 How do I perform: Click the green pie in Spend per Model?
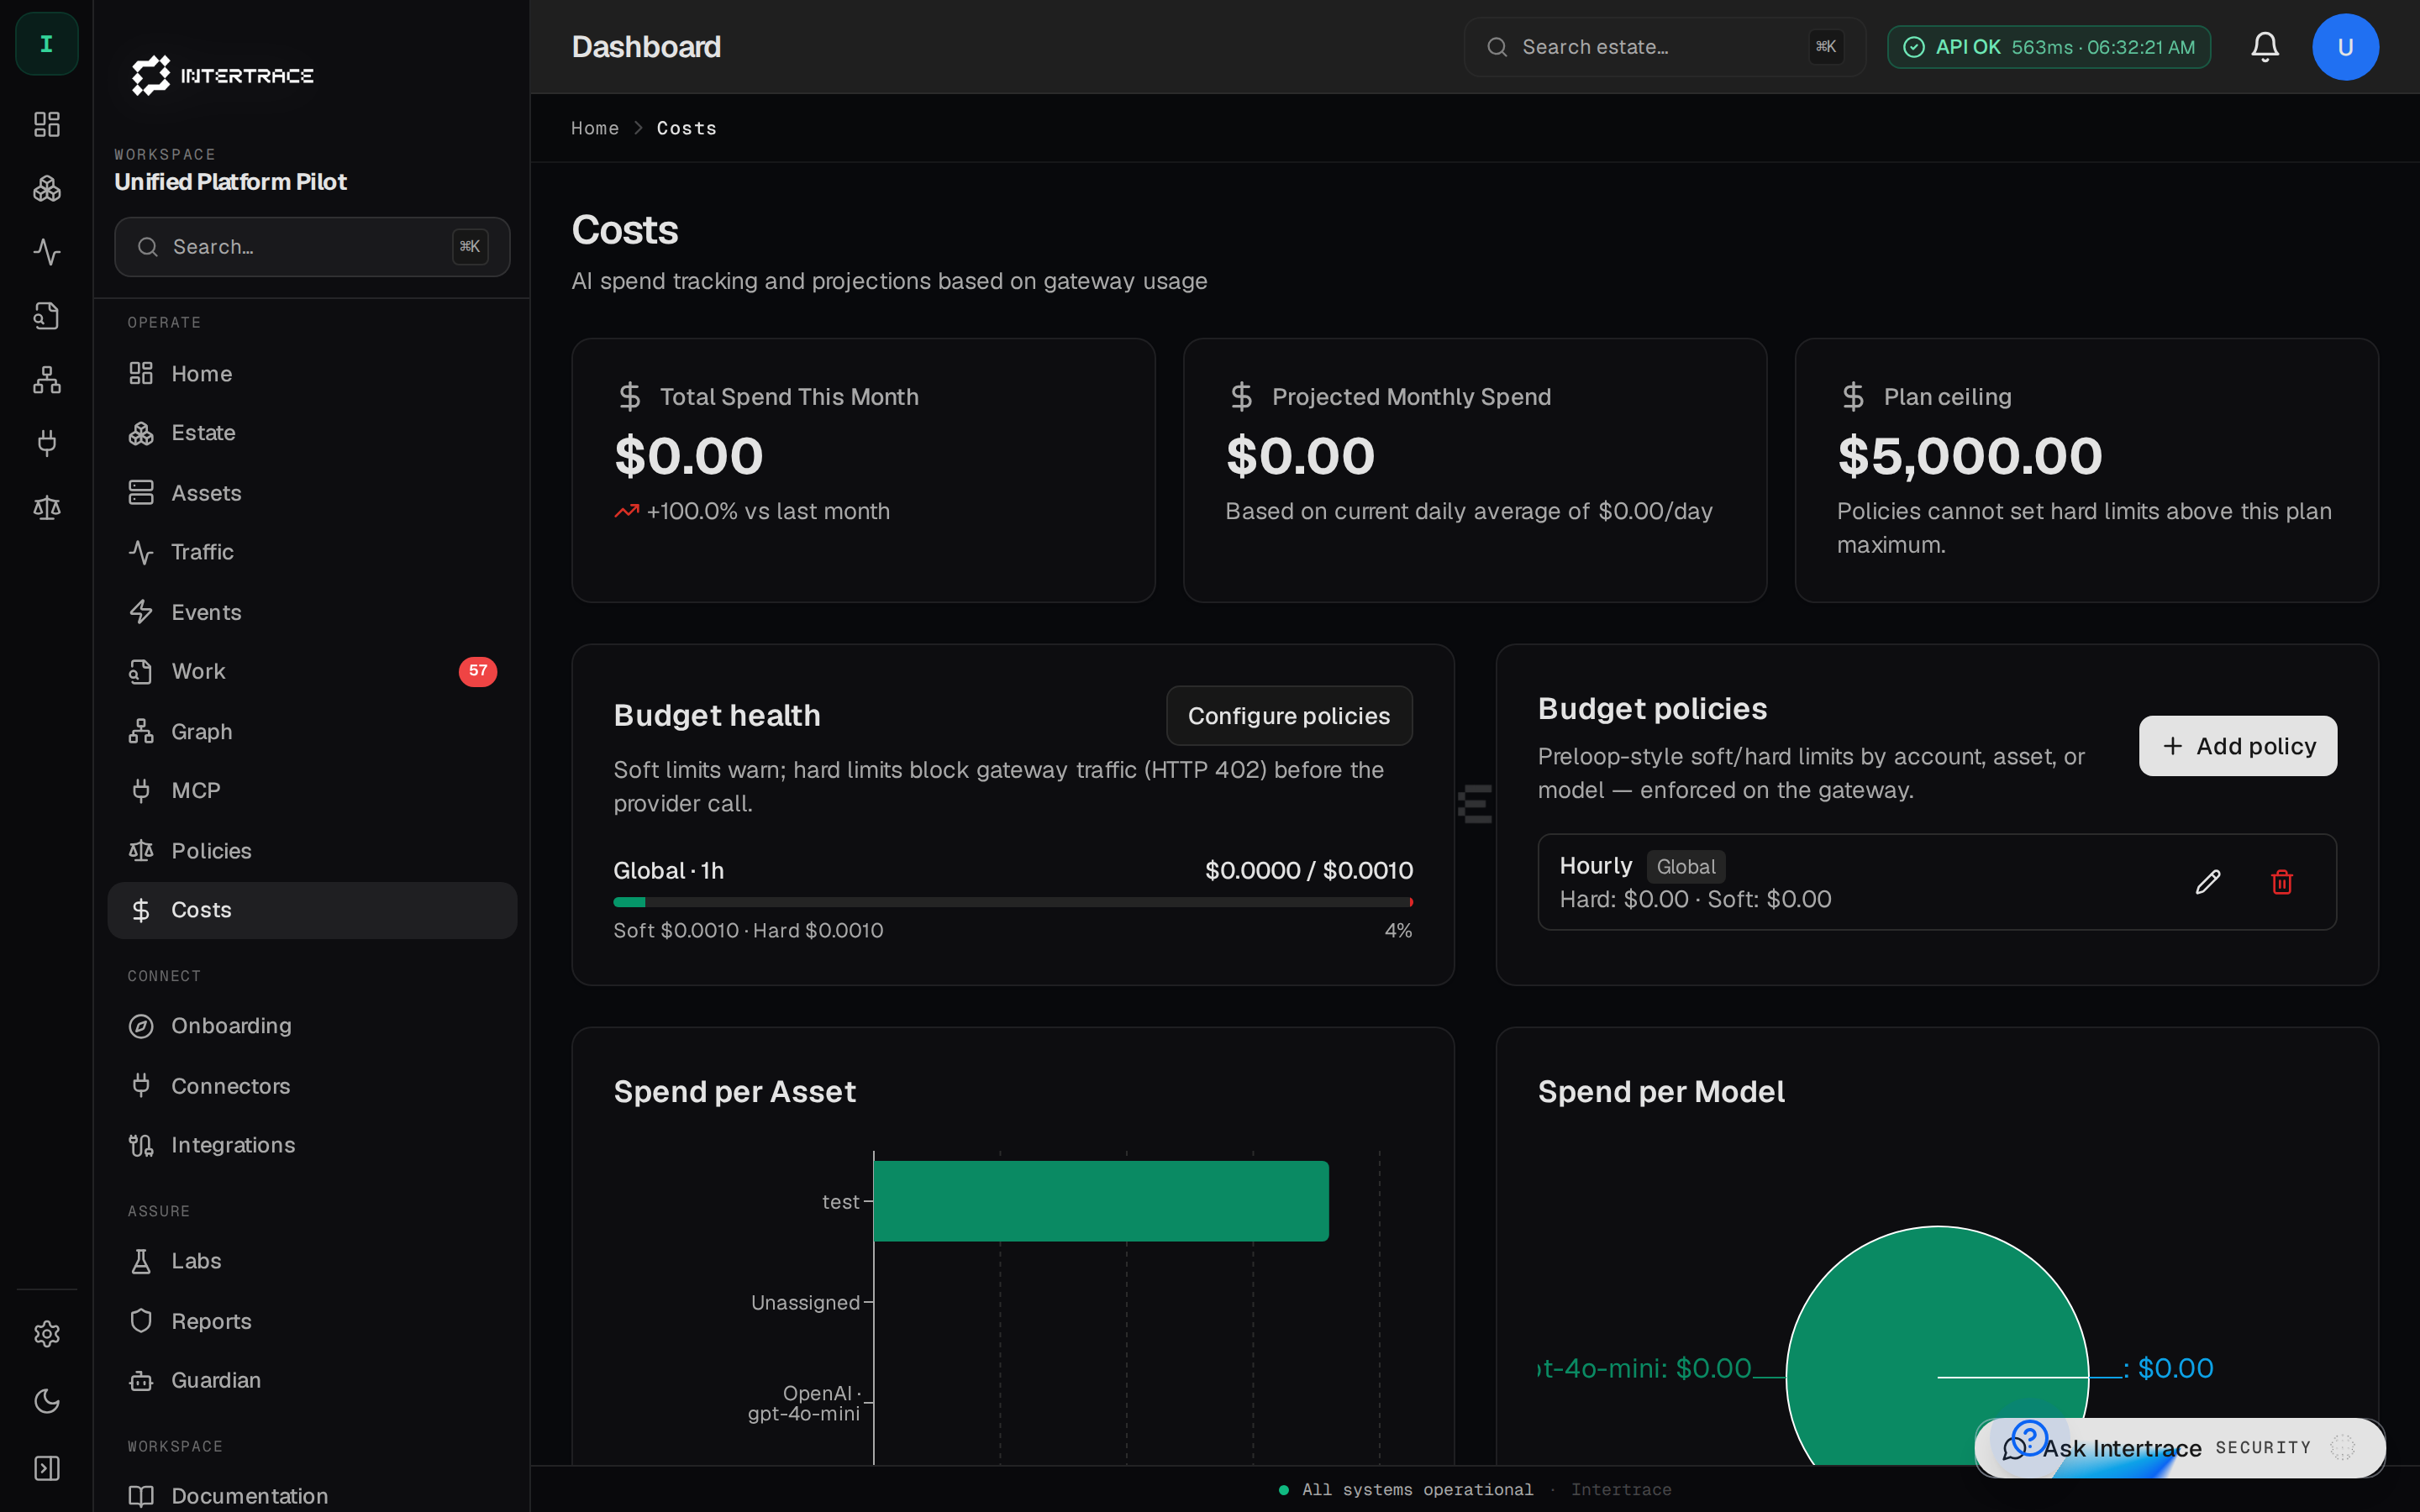pyautogui.click(x=1937, y=1345)
